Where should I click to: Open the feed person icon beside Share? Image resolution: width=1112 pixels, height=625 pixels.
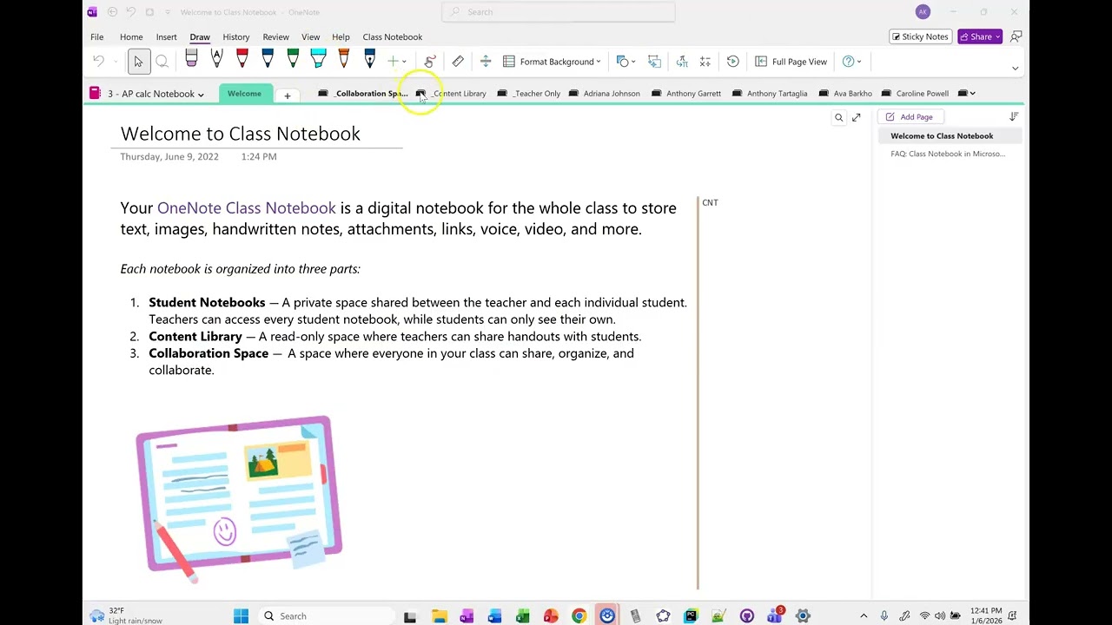(1016, 36)
